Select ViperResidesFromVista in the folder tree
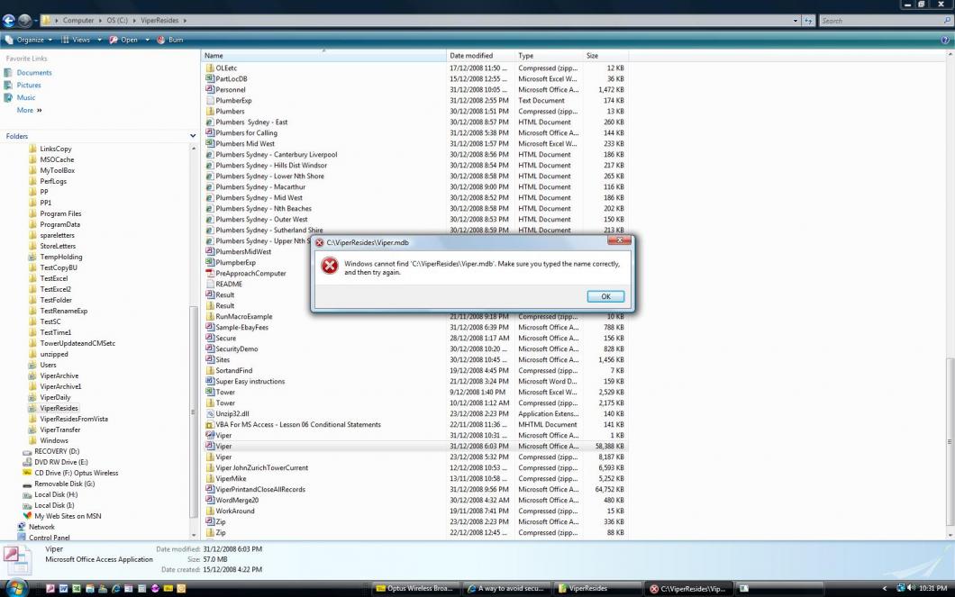This screenshot has width=955, height=597. [74, 419]
